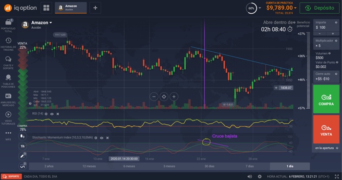Open the 1h candle interval selector

point(22,146)
